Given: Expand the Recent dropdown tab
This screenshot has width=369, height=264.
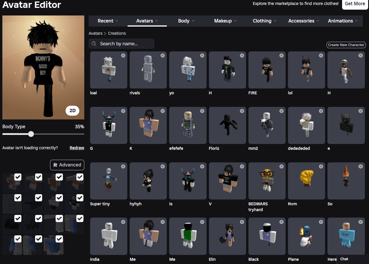Looking at the screenshot, I should pyautogui.click(x=108, y=21).
